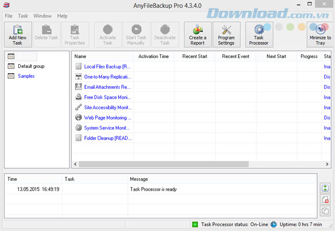This screenshot has height=231, width=335.
Task: Maximize the AnyFileBackup Pro window
Action: (x=309, y=4)
